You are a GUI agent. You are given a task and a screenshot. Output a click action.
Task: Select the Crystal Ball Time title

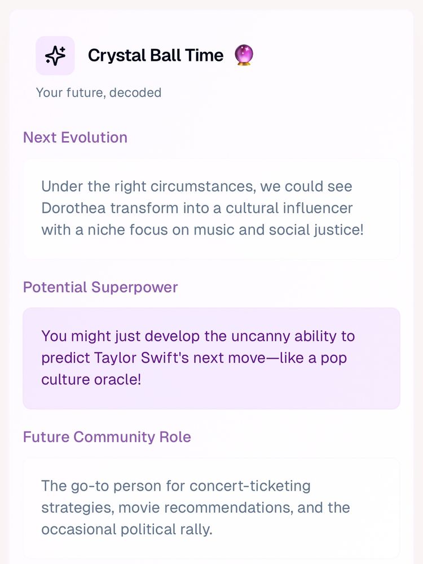[x=156, y=55]
